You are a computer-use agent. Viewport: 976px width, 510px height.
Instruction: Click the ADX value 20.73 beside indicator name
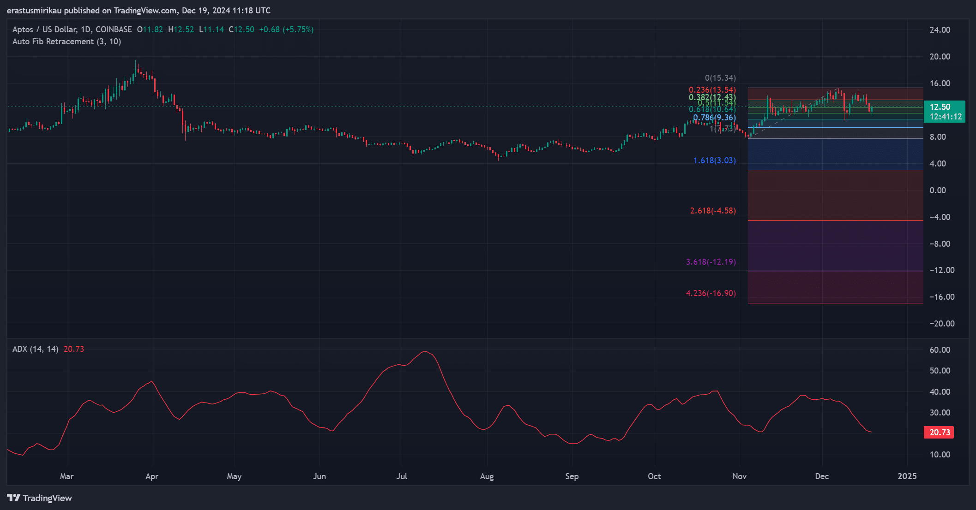pos(74,349)
